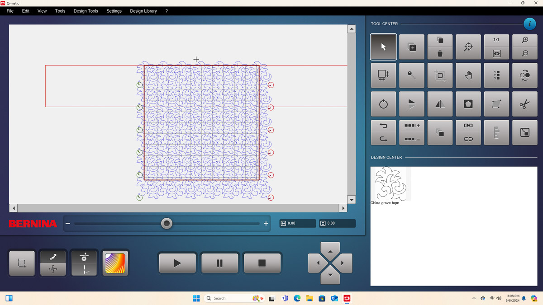The image size is (543, 305).
Task: Select the pin marker tool
Action: point(412,75)
